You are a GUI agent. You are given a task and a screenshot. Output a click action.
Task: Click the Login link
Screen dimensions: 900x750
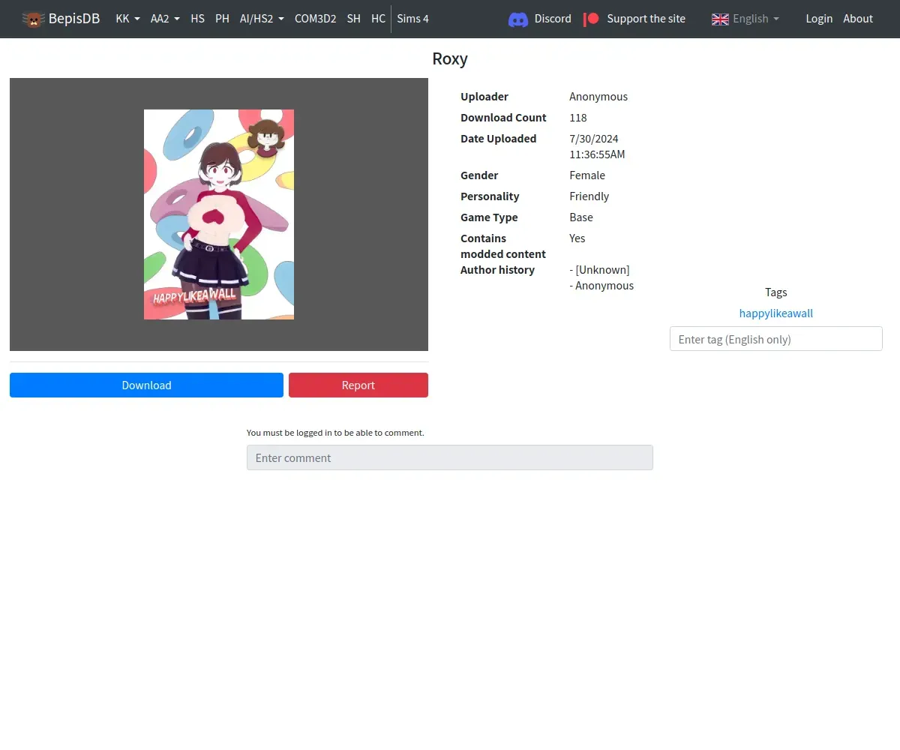[x=819, y=19]
